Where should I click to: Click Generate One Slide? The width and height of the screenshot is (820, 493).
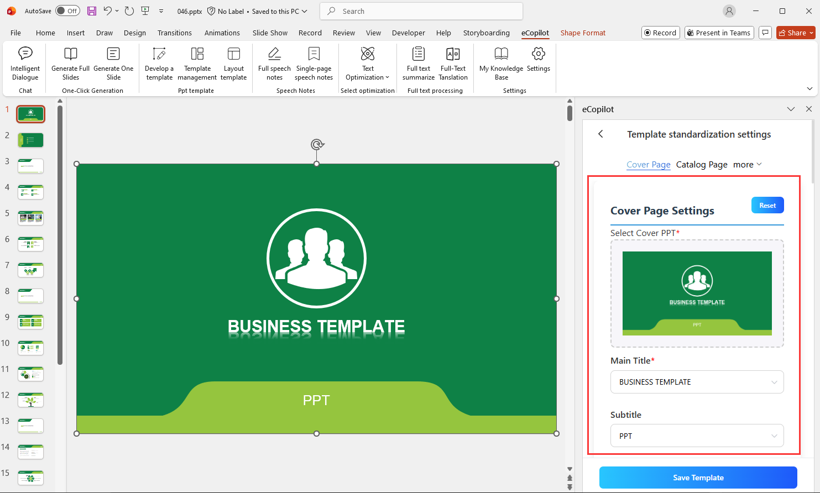pyautogui.click(x=113, y=64)
